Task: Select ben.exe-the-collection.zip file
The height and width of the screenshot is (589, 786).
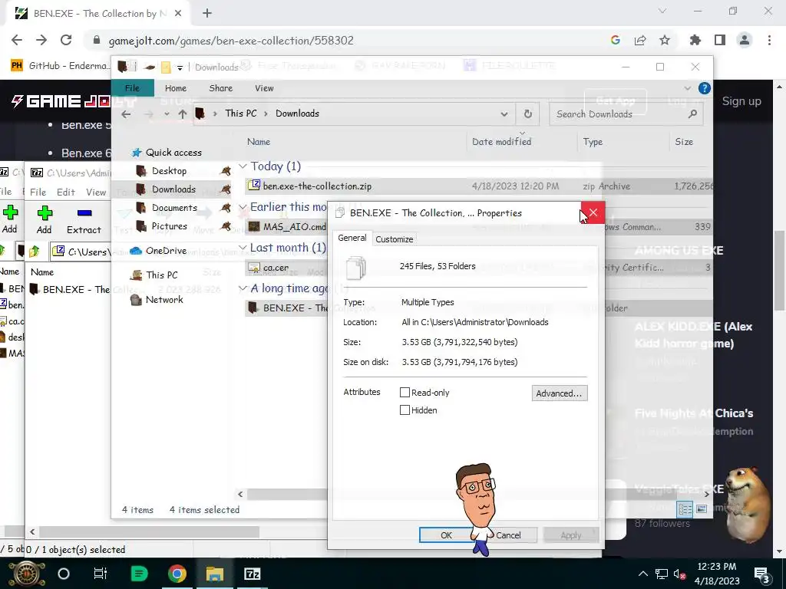Action: pos(317,186)
